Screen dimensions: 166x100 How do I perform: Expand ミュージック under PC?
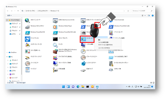pyautogui.click(x=8, y=78)
